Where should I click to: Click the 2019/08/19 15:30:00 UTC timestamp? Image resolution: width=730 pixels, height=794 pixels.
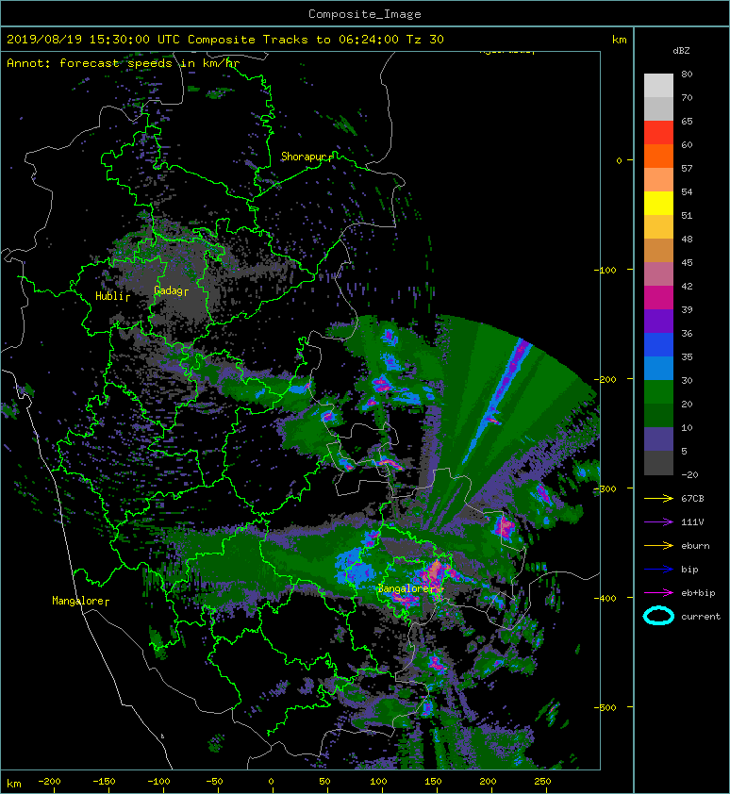pos(93,40)
